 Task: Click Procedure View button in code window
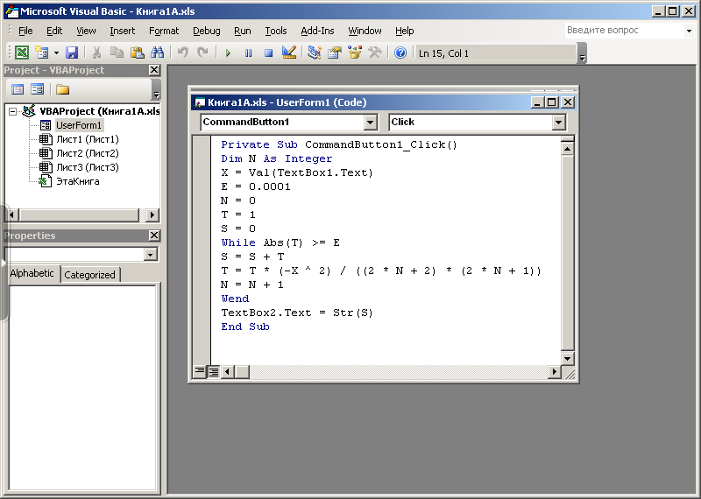(200, 371)
